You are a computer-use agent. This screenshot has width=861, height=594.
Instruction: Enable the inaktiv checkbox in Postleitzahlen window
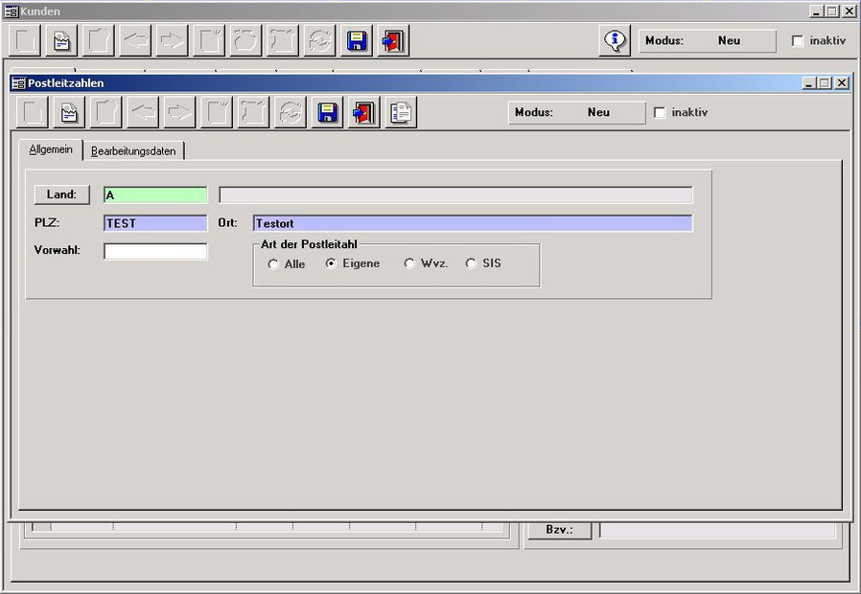[x=660, y=113]
